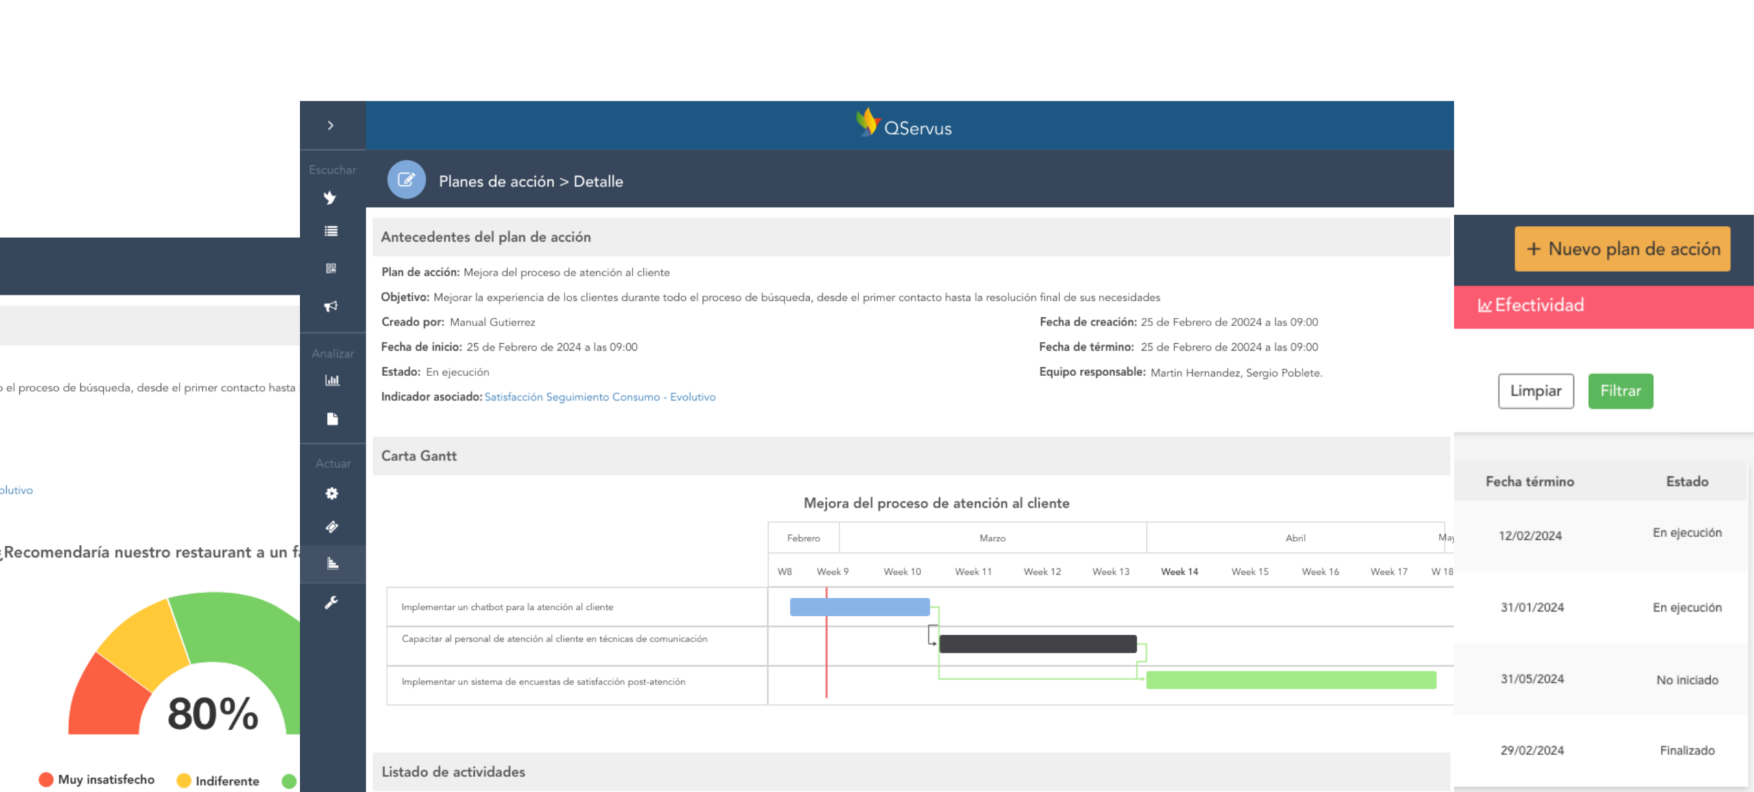Viewport: 1754px width, 792px height.
Task: Click the edit icon beside Planes de acción
Action: 406,180
